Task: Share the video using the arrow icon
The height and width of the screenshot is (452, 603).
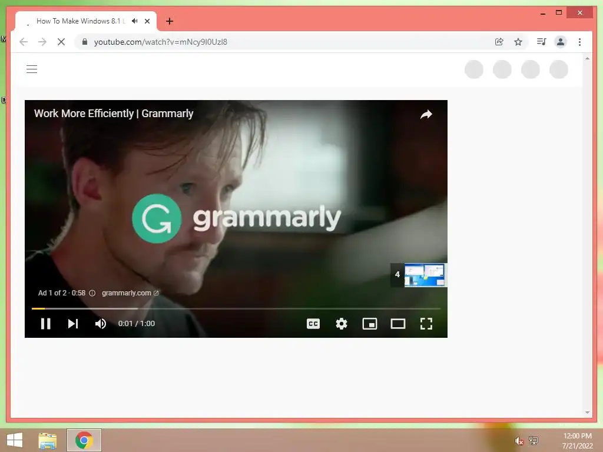Action: [x=426, y=114]
